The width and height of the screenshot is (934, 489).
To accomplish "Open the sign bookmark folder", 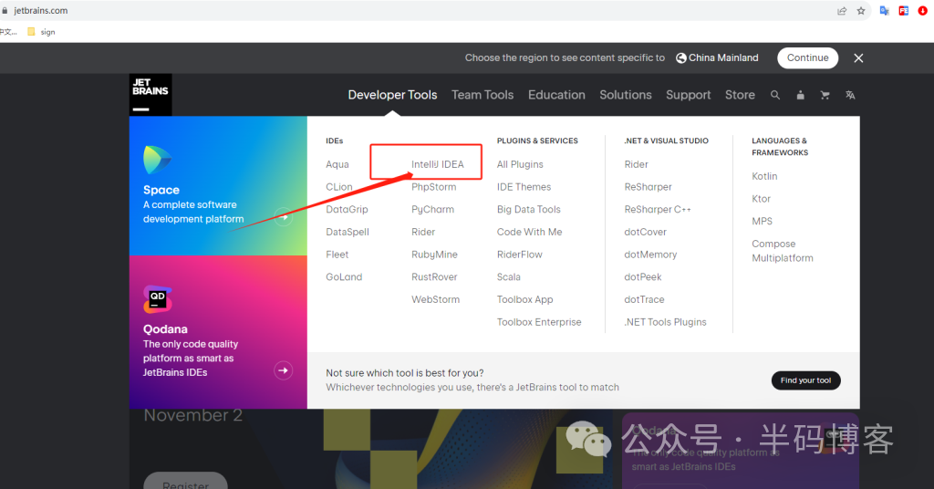I will pyautogui.click(x=41, y=32).
